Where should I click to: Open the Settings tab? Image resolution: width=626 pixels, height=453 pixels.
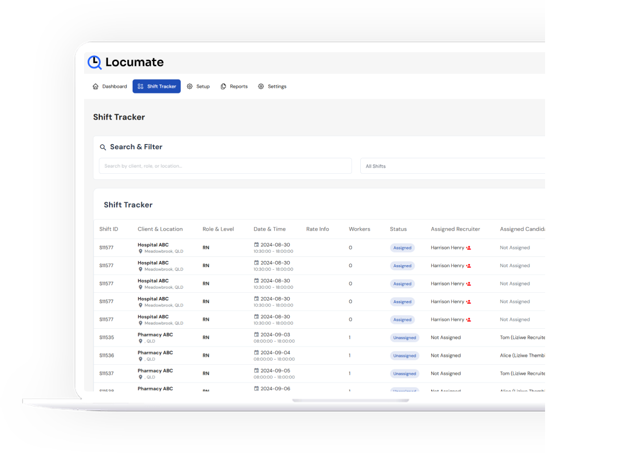272,87
